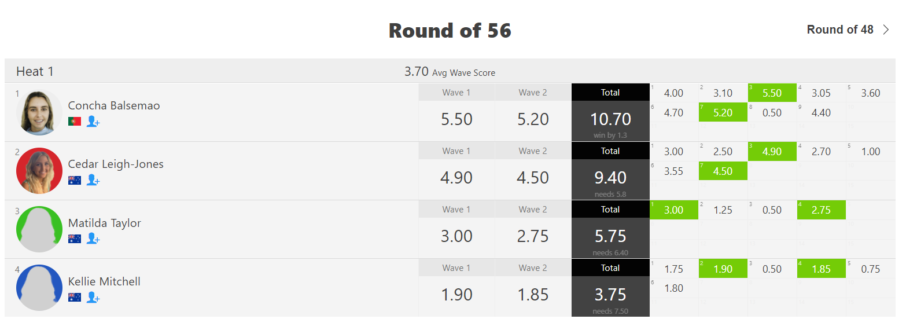
Task: Click Concha Balsemao's 10.70 total score
Action: coord(610,119)
